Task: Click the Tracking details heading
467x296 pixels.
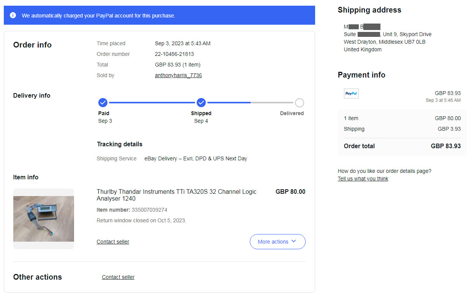Action: (x=120, y=144)
